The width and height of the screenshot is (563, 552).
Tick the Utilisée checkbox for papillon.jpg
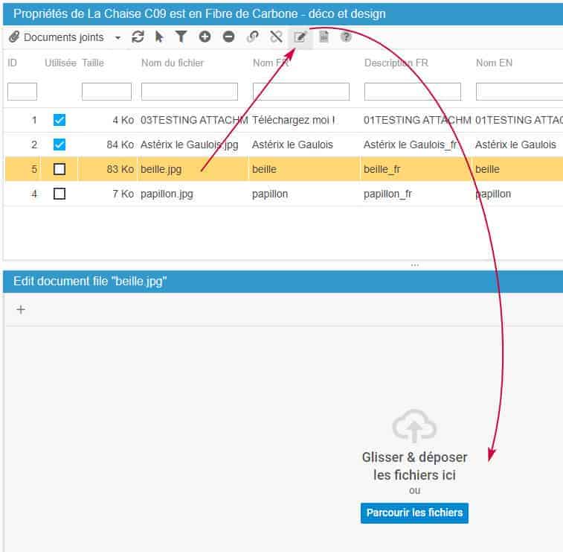(59, 194)
